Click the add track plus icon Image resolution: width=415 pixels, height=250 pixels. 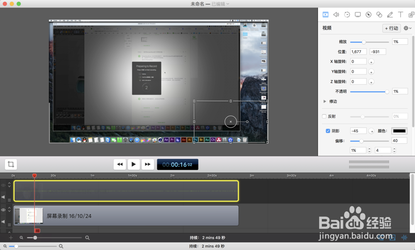coord(11,238)
